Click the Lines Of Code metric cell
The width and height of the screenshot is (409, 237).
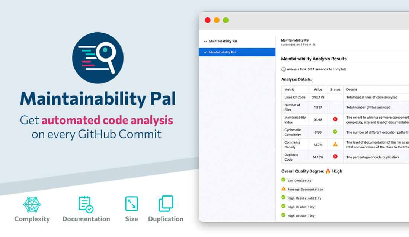[x=295, y=98]
